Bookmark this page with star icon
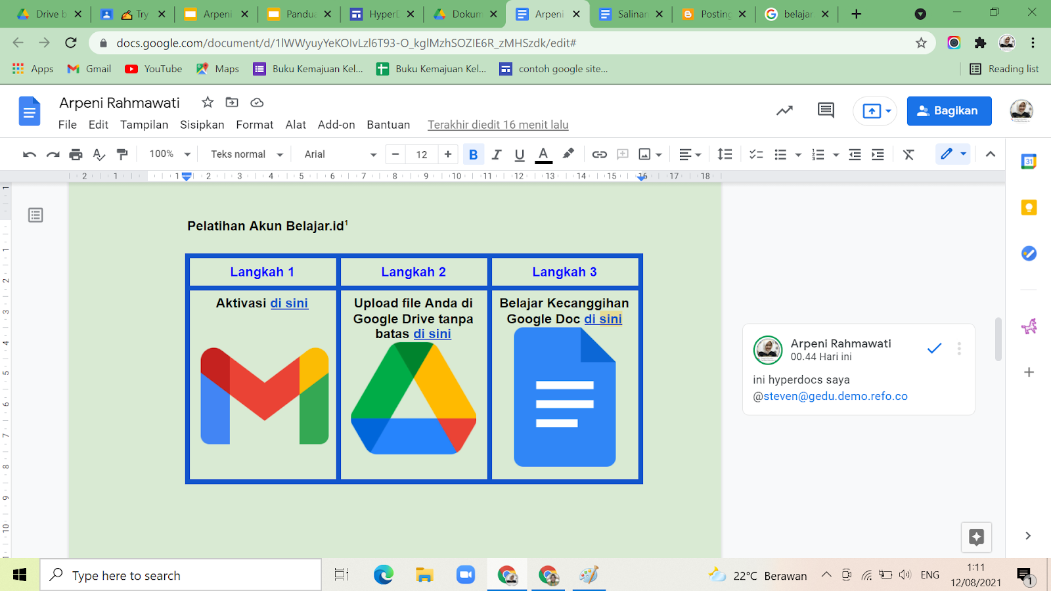 (921, 43)
